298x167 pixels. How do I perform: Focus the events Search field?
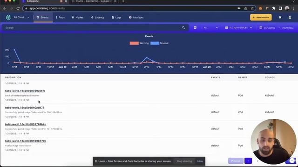[92, 28]
